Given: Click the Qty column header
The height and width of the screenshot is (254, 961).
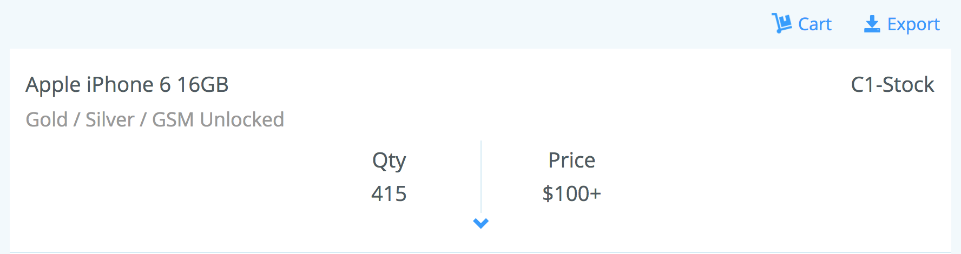Looking at the screenshot, I should click(389, 161).
